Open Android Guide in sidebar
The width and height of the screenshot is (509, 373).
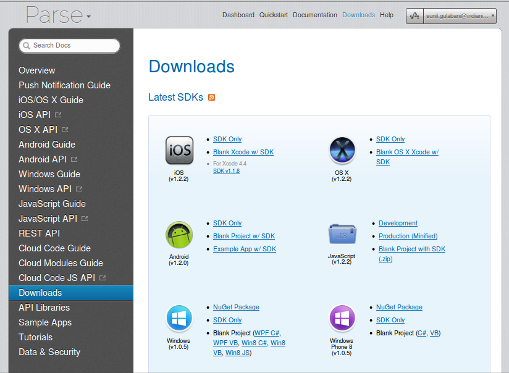47,145
